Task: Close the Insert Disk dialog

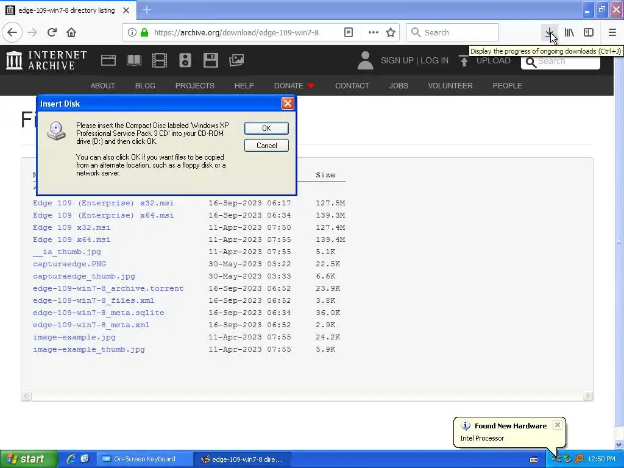Action: [288, 104]
